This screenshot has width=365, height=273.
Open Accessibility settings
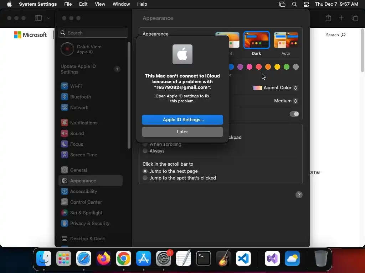[x=90, y=192]
